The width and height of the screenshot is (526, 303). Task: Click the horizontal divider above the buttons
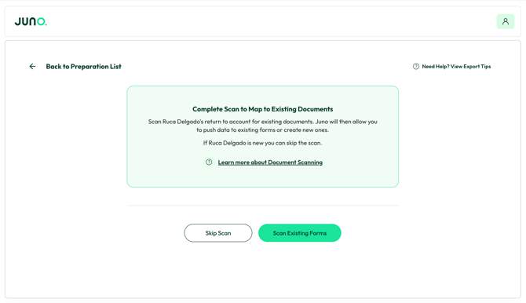[x=263, y=205]
